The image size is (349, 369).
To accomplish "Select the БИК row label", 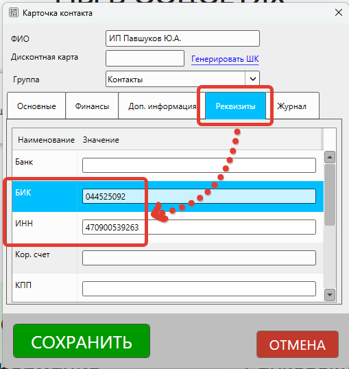I will pyautogui.click(x=23, y=193).
